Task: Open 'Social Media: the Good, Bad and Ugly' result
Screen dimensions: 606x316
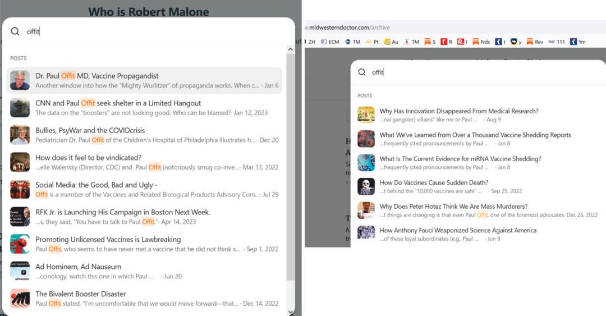Action: (144, 189)
